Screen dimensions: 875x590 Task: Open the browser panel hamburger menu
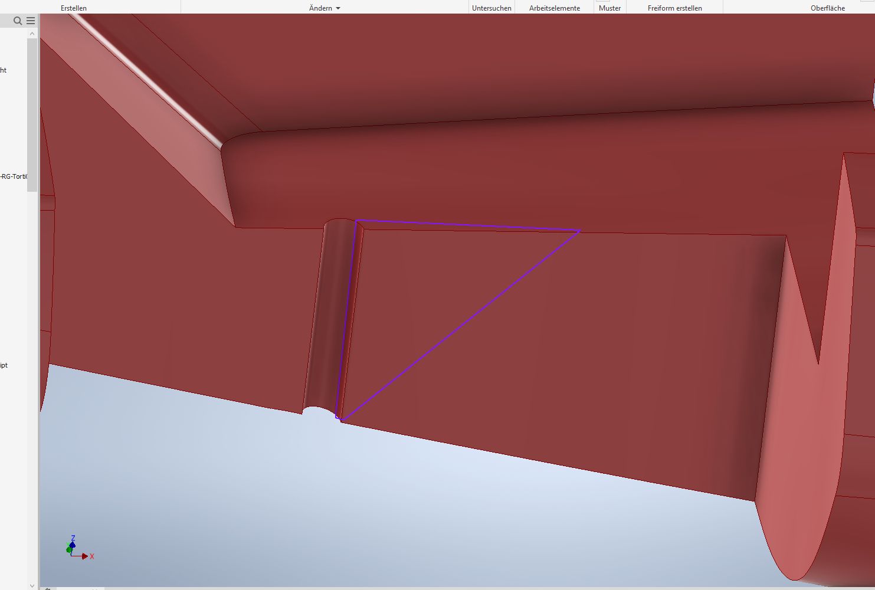point(31,21)
